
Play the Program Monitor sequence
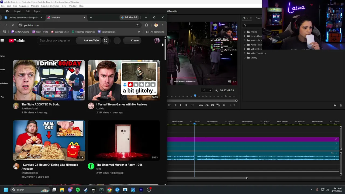point(181,105)
